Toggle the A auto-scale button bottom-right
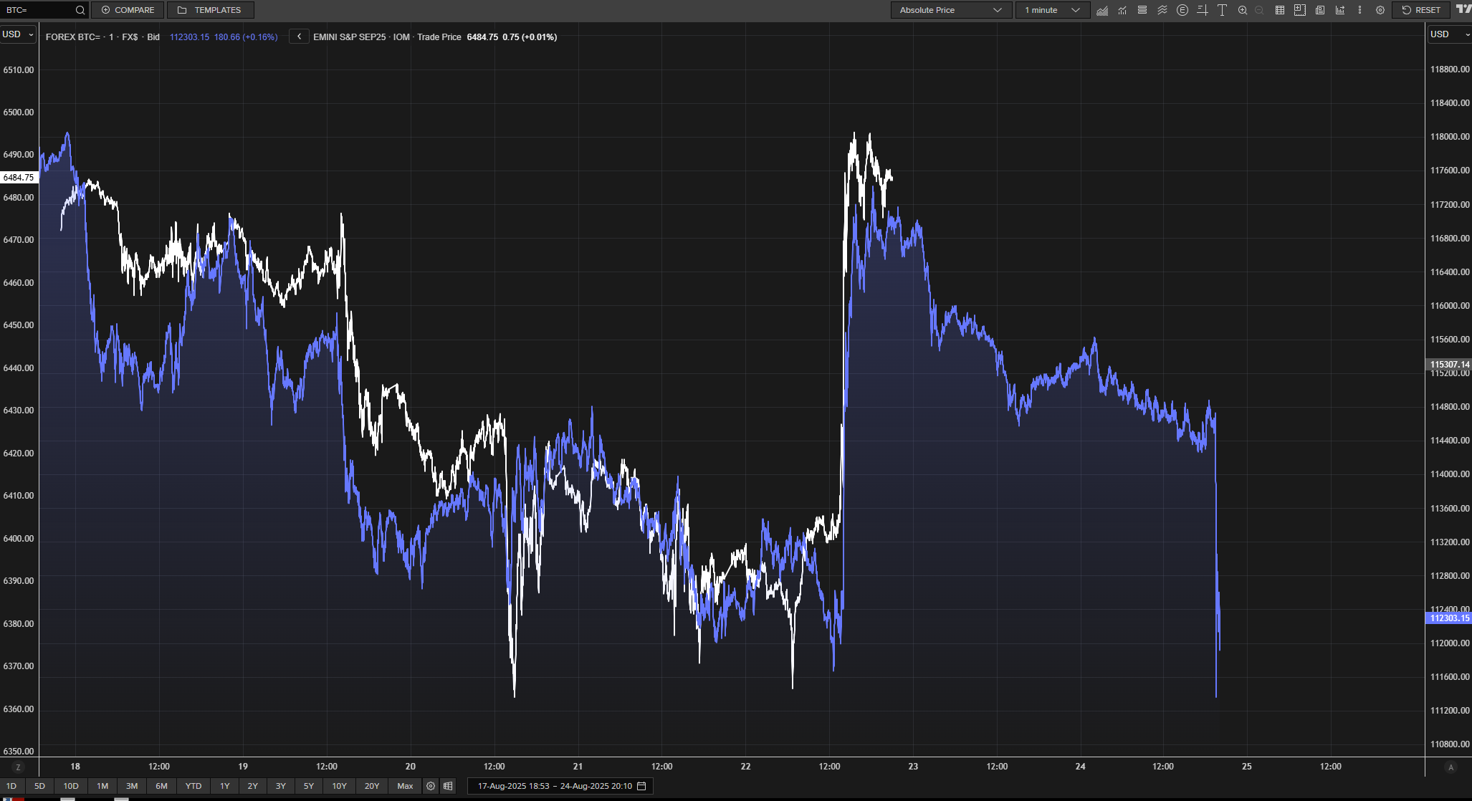 [1451, 767]
